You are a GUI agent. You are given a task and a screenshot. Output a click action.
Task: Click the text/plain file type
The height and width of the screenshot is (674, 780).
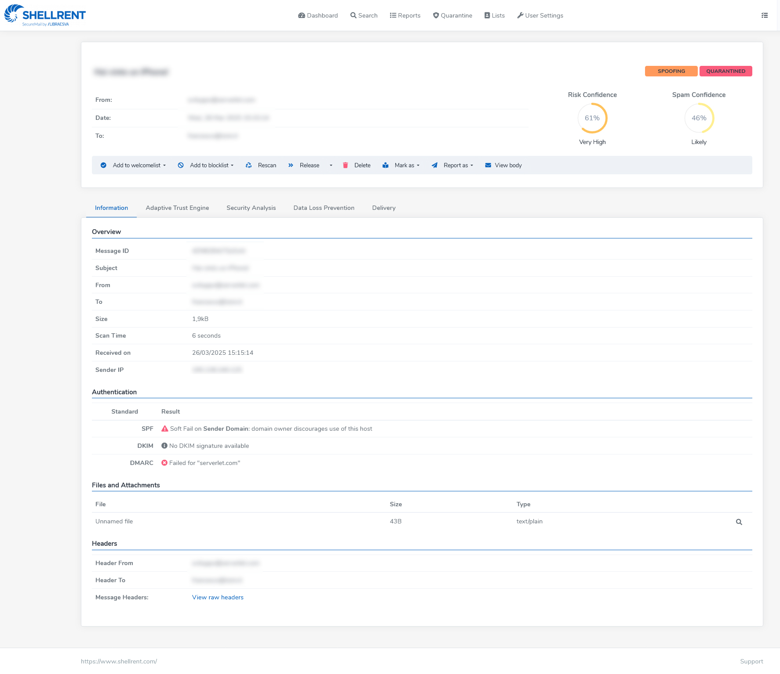(529, 522)
